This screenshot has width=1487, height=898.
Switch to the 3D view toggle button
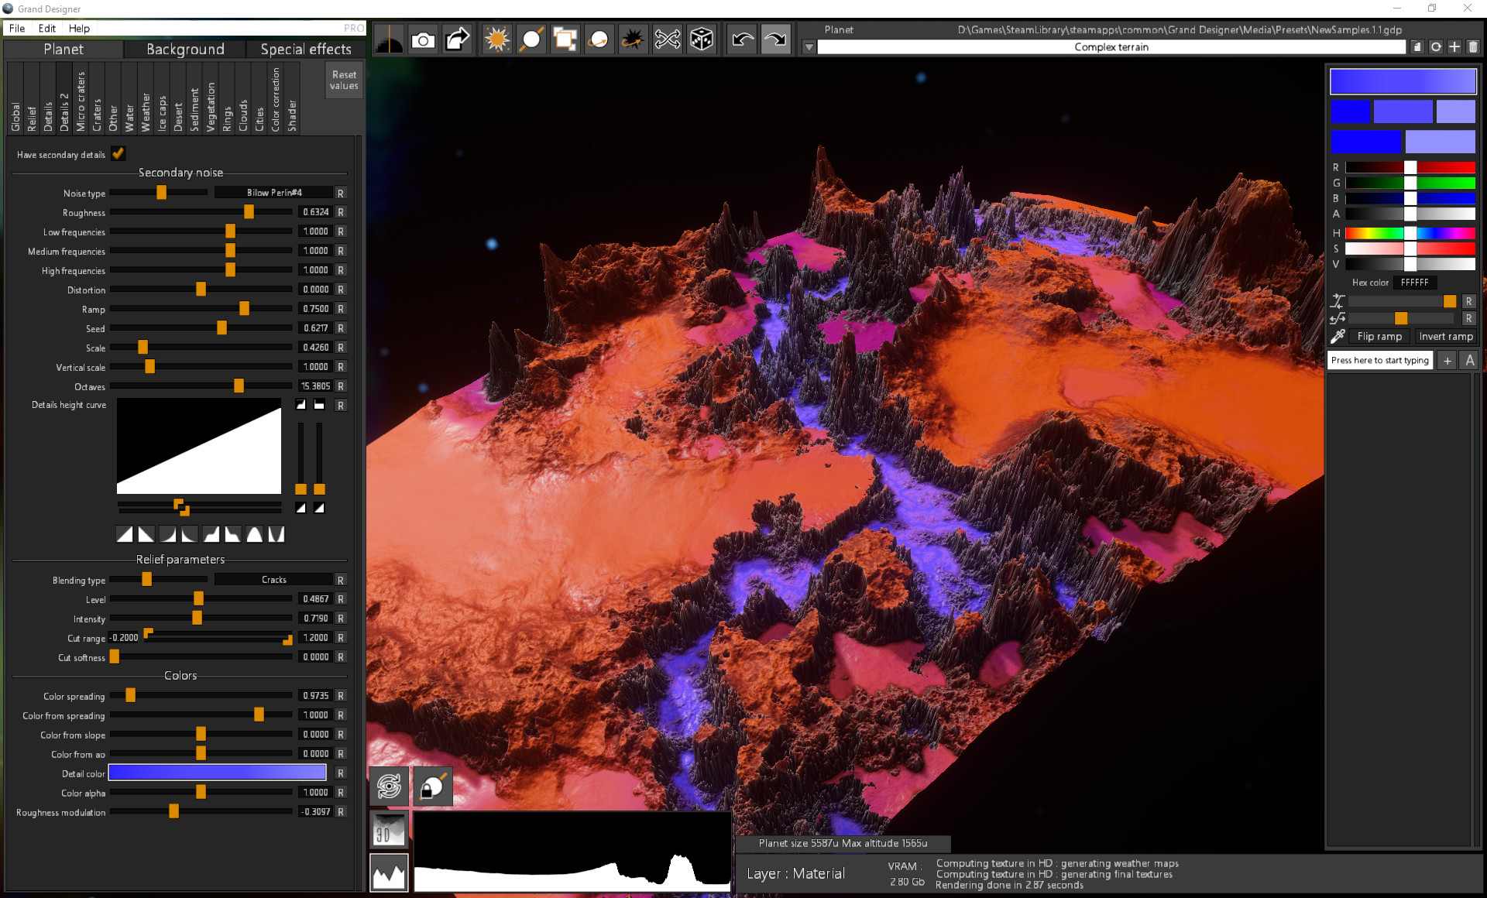[388, 828]
